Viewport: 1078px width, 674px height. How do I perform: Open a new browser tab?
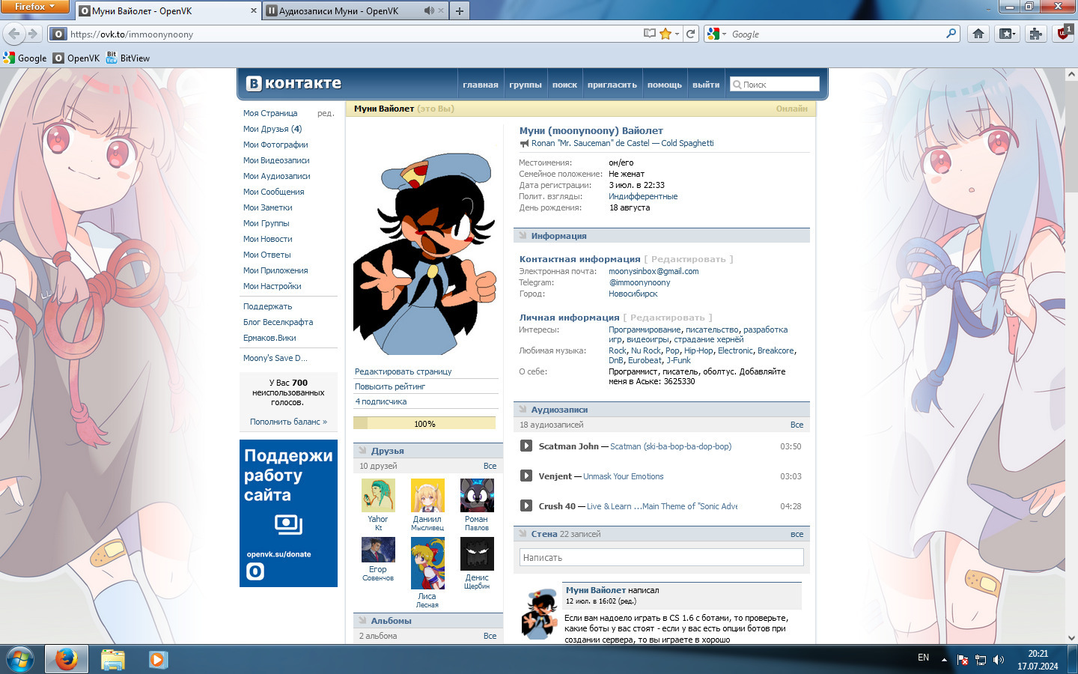coord(460,10)
